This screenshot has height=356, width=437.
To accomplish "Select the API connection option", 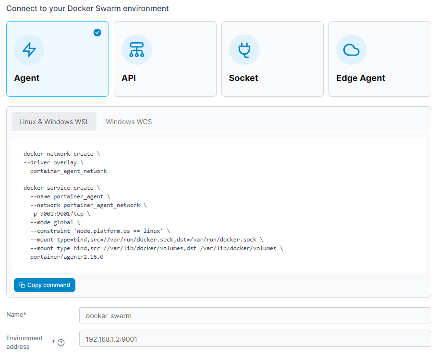I will [165, 59].
